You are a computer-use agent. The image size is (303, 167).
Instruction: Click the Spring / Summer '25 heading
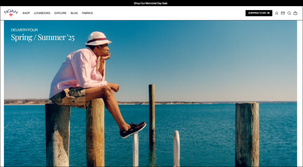pyautogui.click(x=42, y=37)
